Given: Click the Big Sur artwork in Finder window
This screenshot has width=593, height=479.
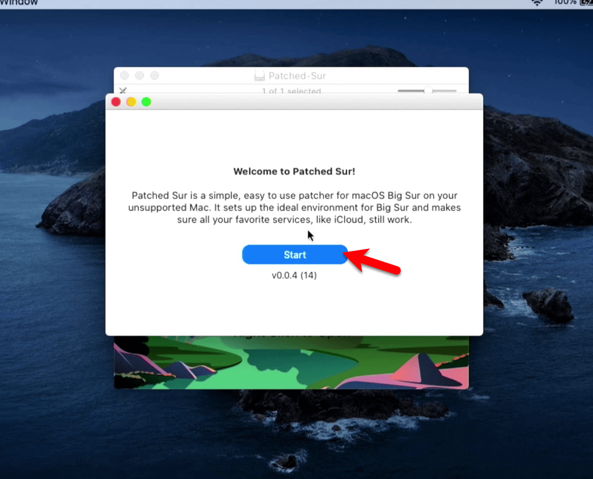Looking at the screenshot, I should (x=291, y=363).
